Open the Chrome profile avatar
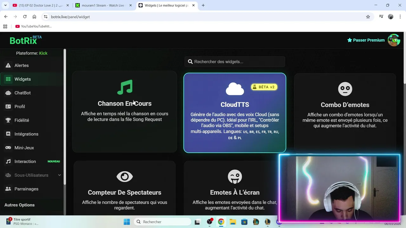The height and width of the screenshot is (228, 406). point(390,17)
